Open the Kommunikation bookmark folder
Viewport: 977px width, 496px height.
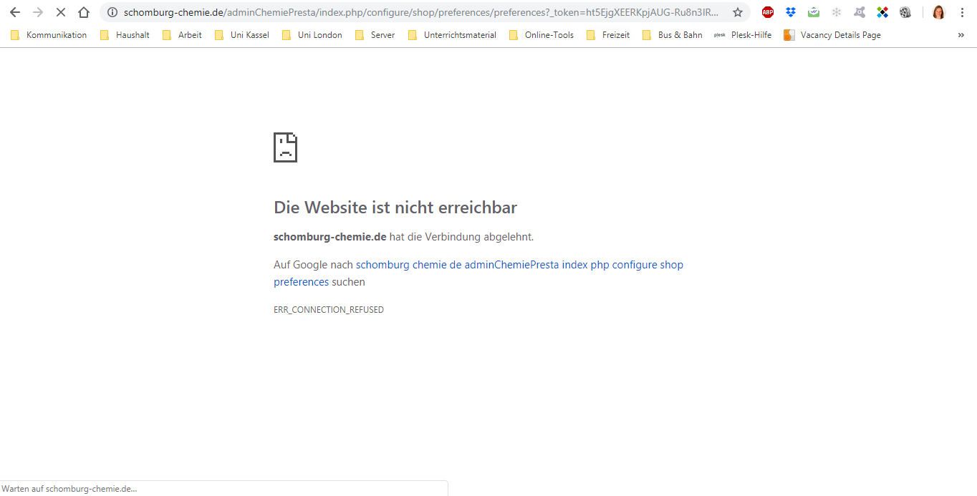(49, 35)
